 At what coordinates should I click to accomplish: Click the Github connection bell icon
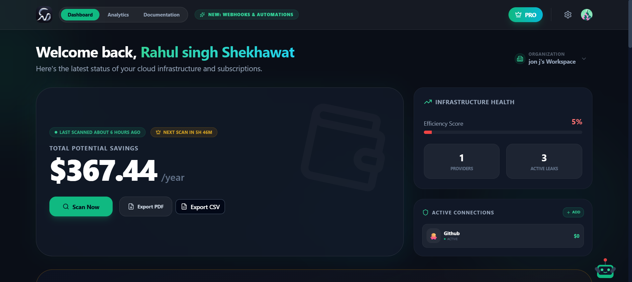point(434,235)
